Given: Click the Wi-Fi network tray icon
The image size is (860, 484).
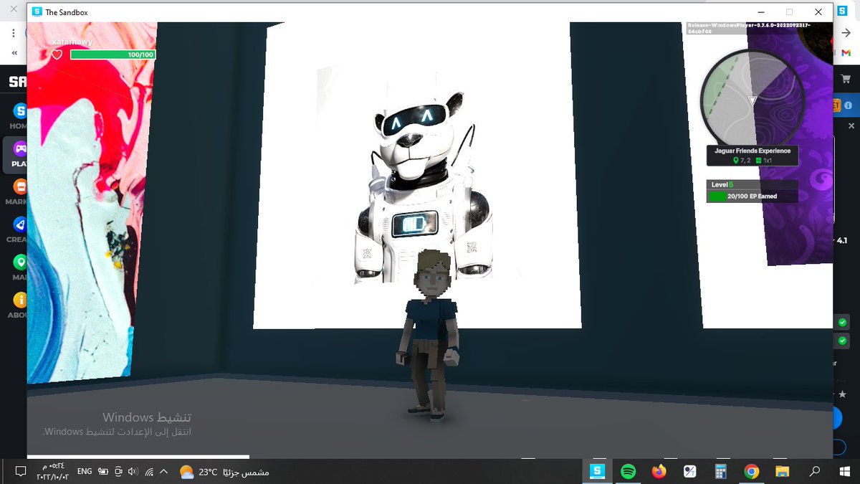Looking at the screenshot, I should point(149,472).
